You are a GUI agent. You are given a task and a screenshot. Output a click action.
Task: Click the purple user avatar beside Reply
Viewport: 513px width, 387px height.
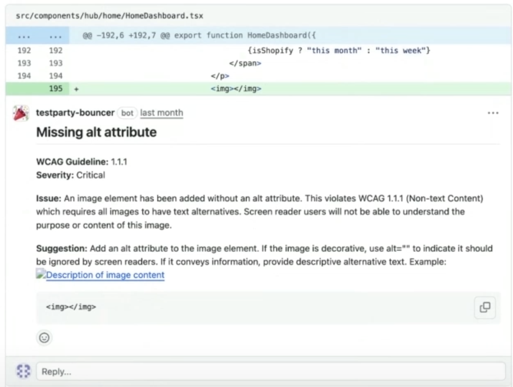click(x=23, y=371)
